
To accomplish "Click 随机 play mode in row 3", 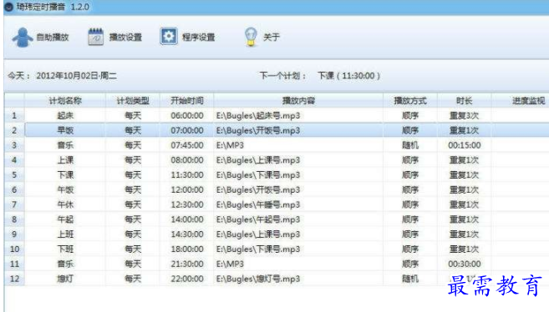I will [410, 145].
